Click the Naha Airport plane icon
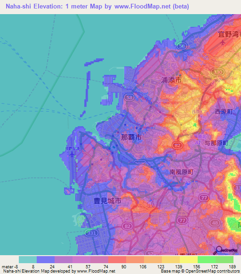The width and height of the screenshot is (241, 274). click(72, 154)
